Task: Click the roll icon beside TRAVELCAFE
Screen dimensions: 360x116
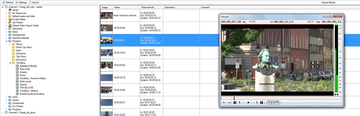Action: pos(17,87)
